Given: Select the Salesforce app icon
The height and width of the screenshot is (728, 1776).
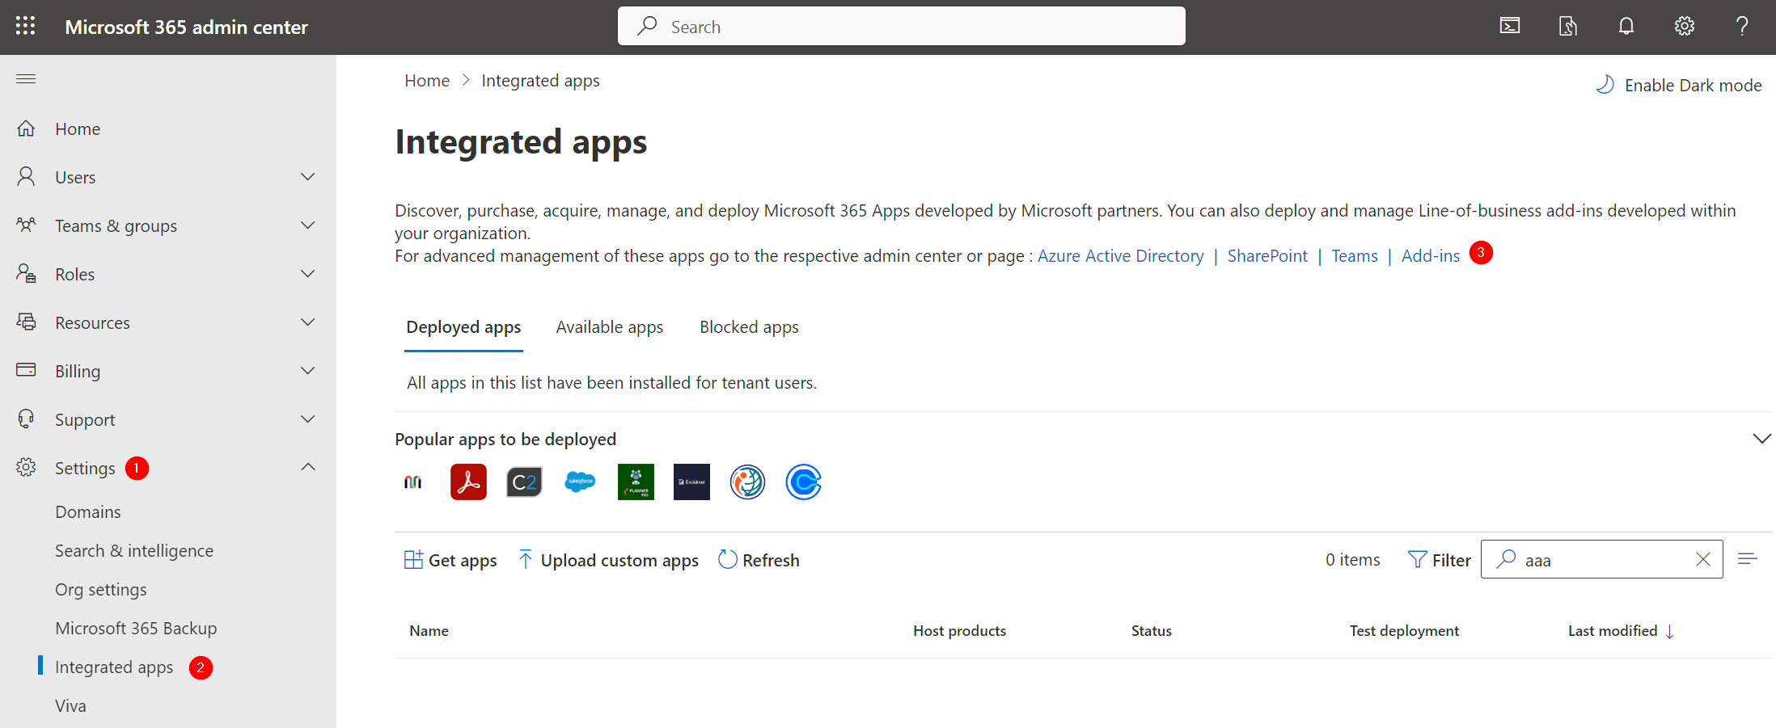Looking at the screenshot, I should coord(580,482).
